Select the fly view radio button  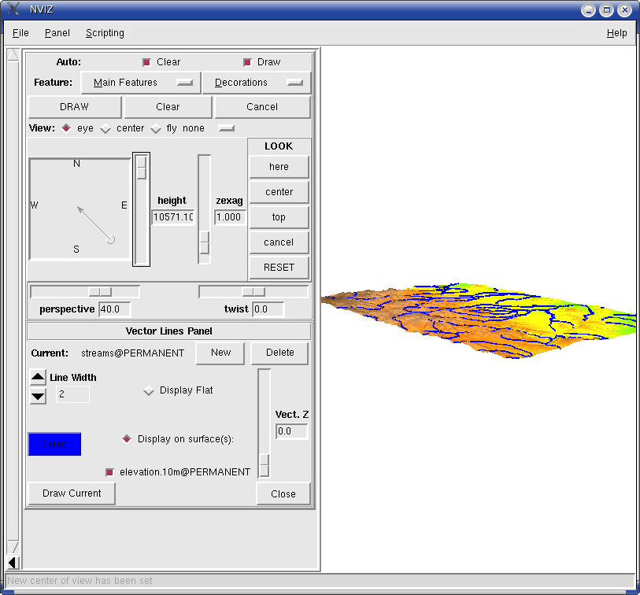coord(156,129)
